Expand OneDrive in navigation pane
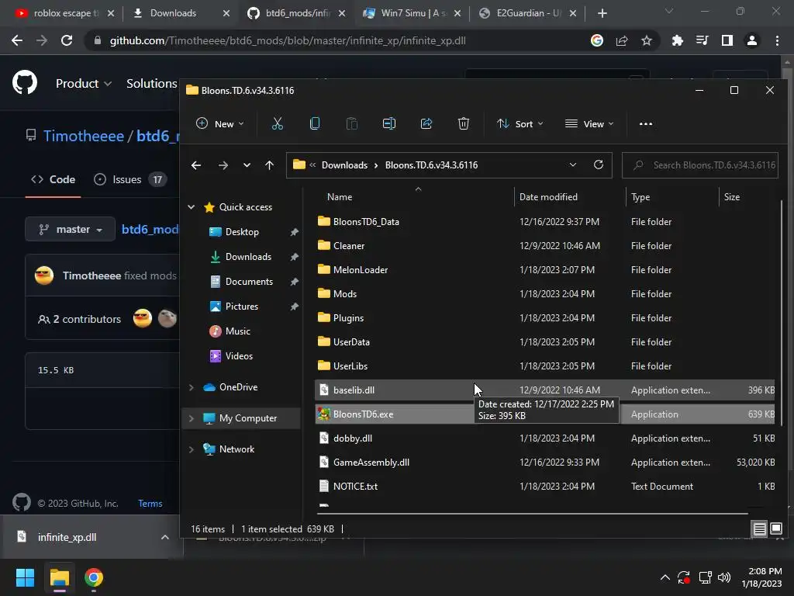This screenshot has height=596, width=794. [192, 387]
